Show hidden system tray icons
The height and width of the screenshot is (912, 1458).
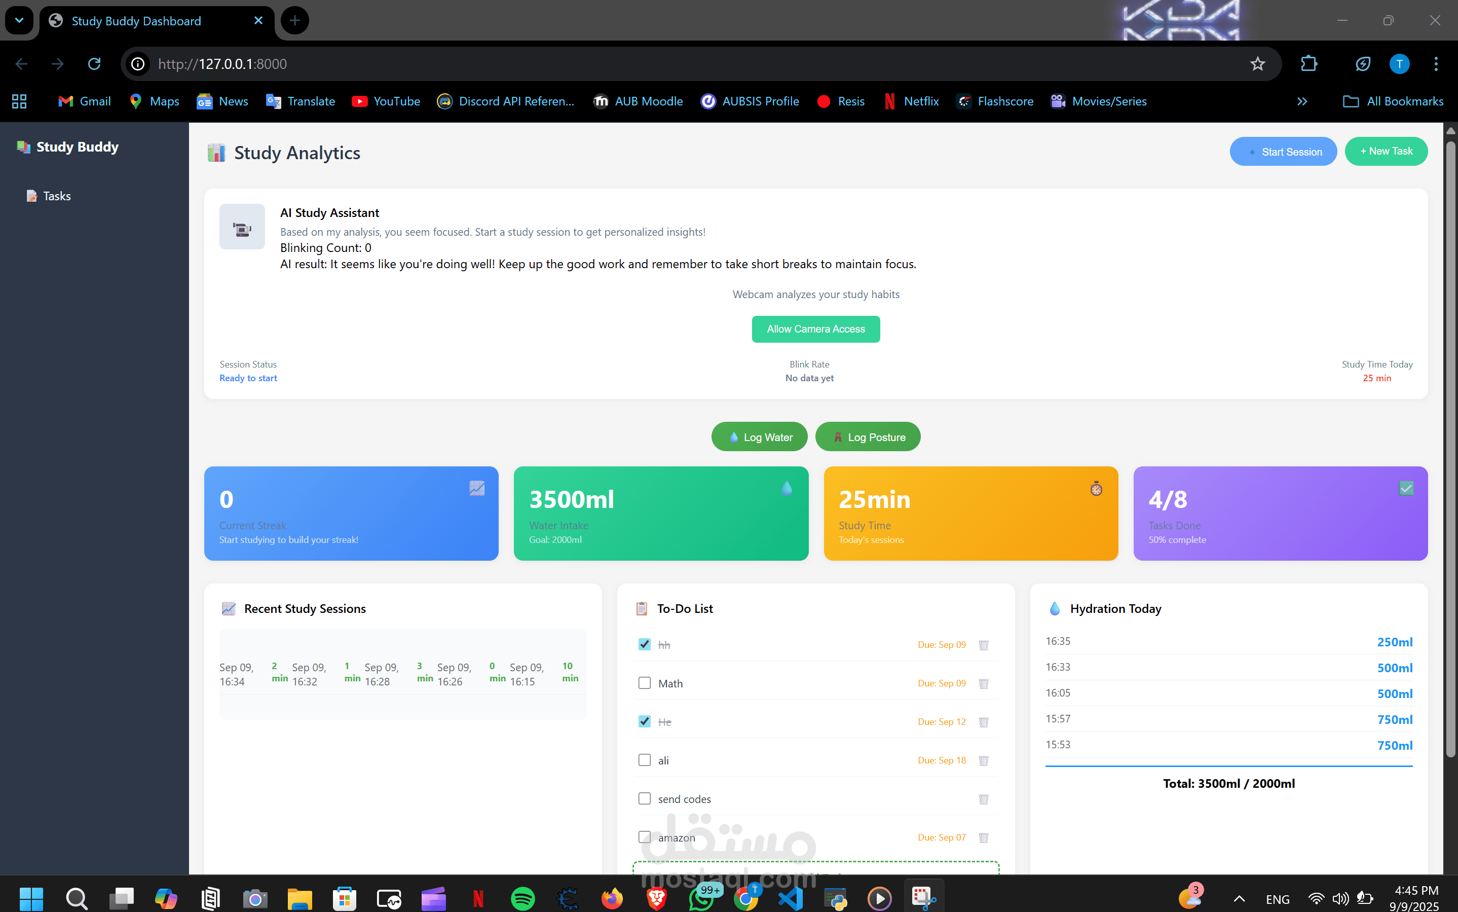pos(1239,899)
